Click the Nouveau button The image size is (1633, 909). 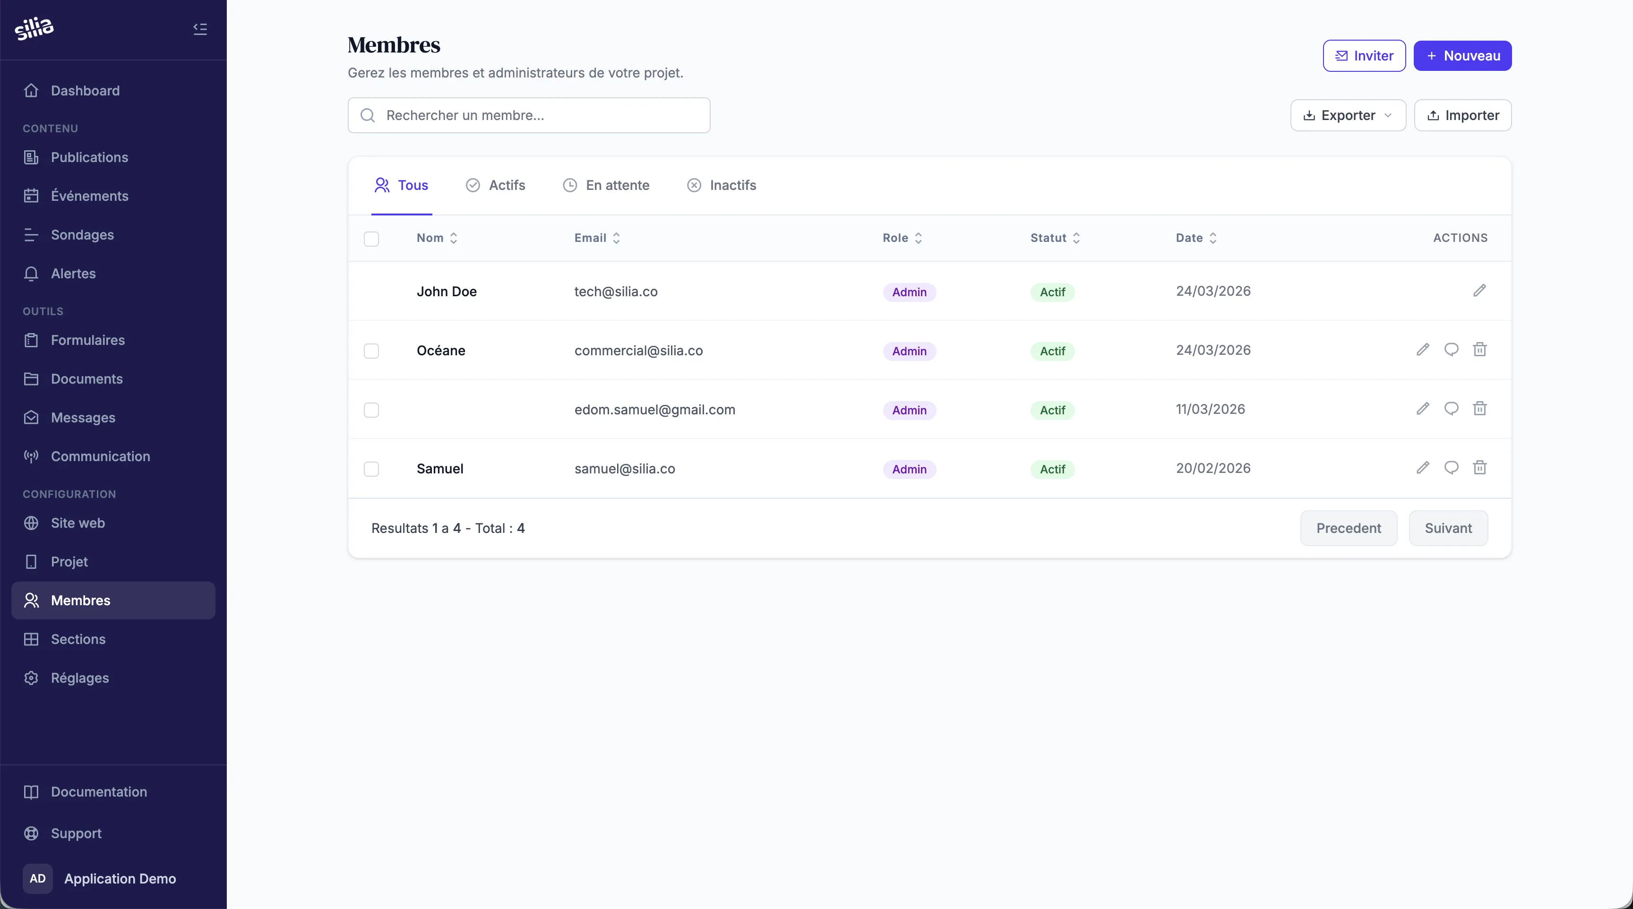1462,56
